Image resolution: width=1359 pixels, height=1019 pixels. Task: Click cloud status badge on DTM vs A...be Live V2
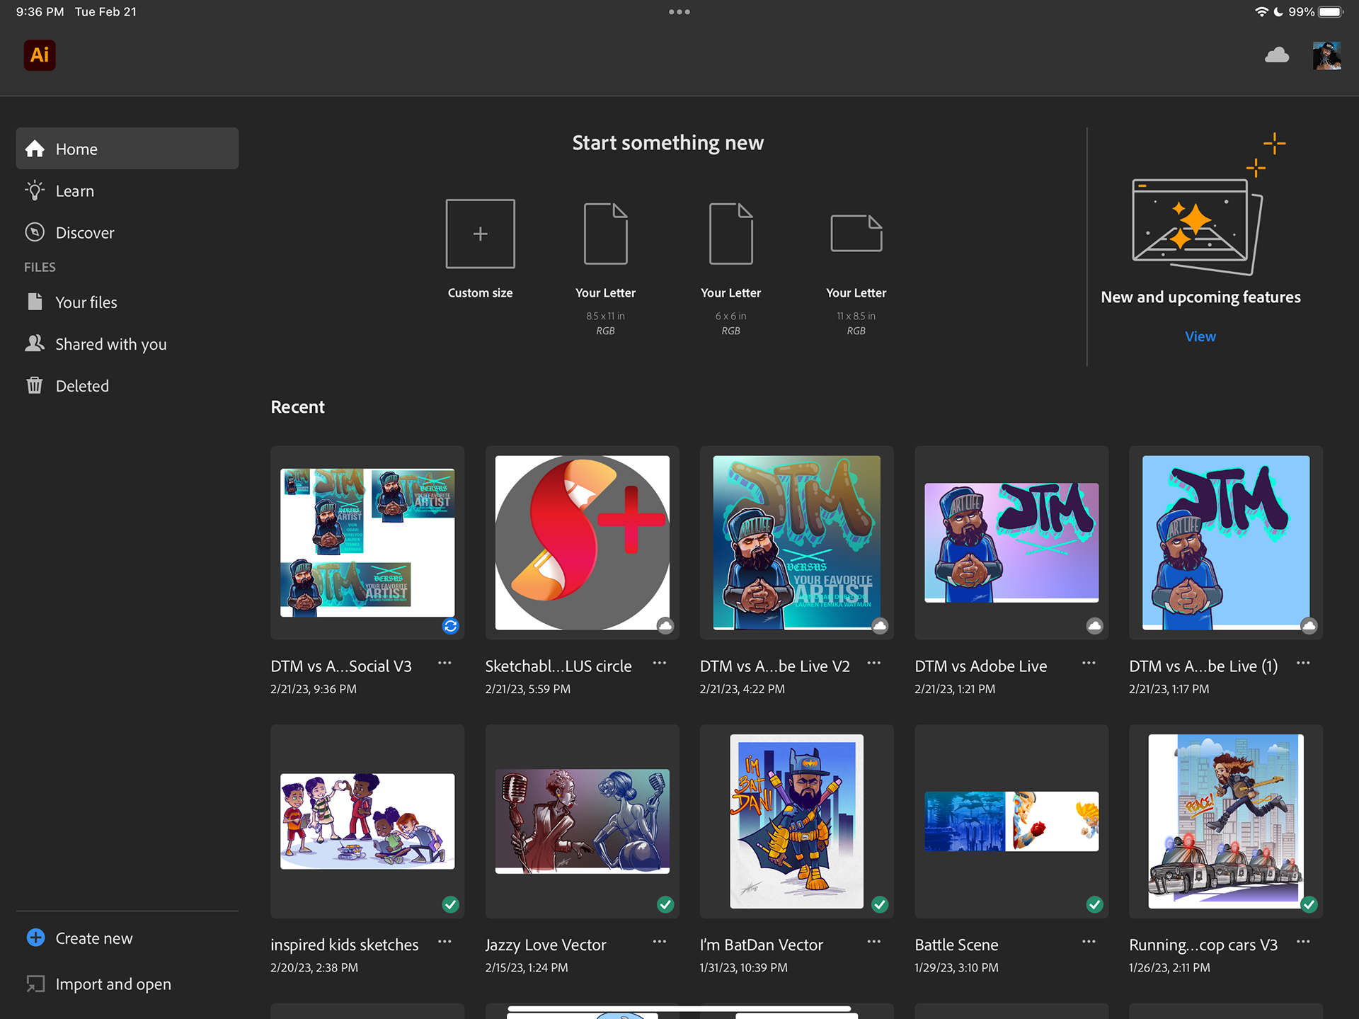point(880,626)
